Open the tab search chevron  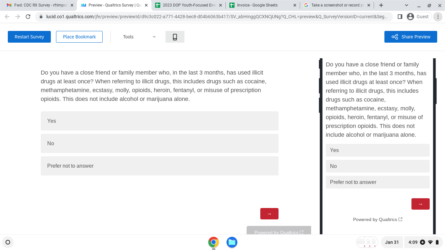pyautogui.click(x=407, y=5)
